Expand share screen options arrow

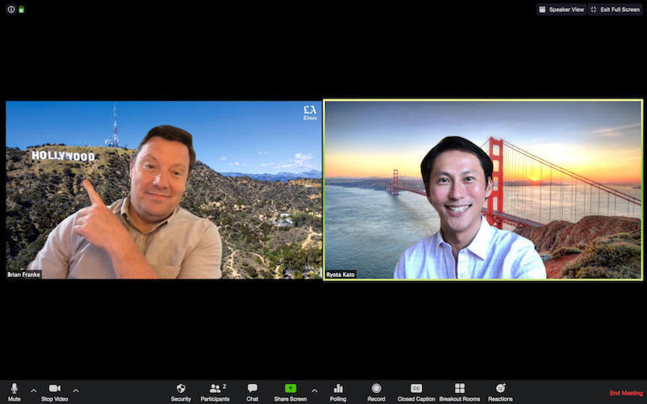[x=314, y=391]
